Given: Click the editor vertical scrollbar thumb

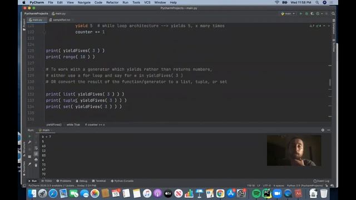Looking at the screenshot, I should 330,82.
